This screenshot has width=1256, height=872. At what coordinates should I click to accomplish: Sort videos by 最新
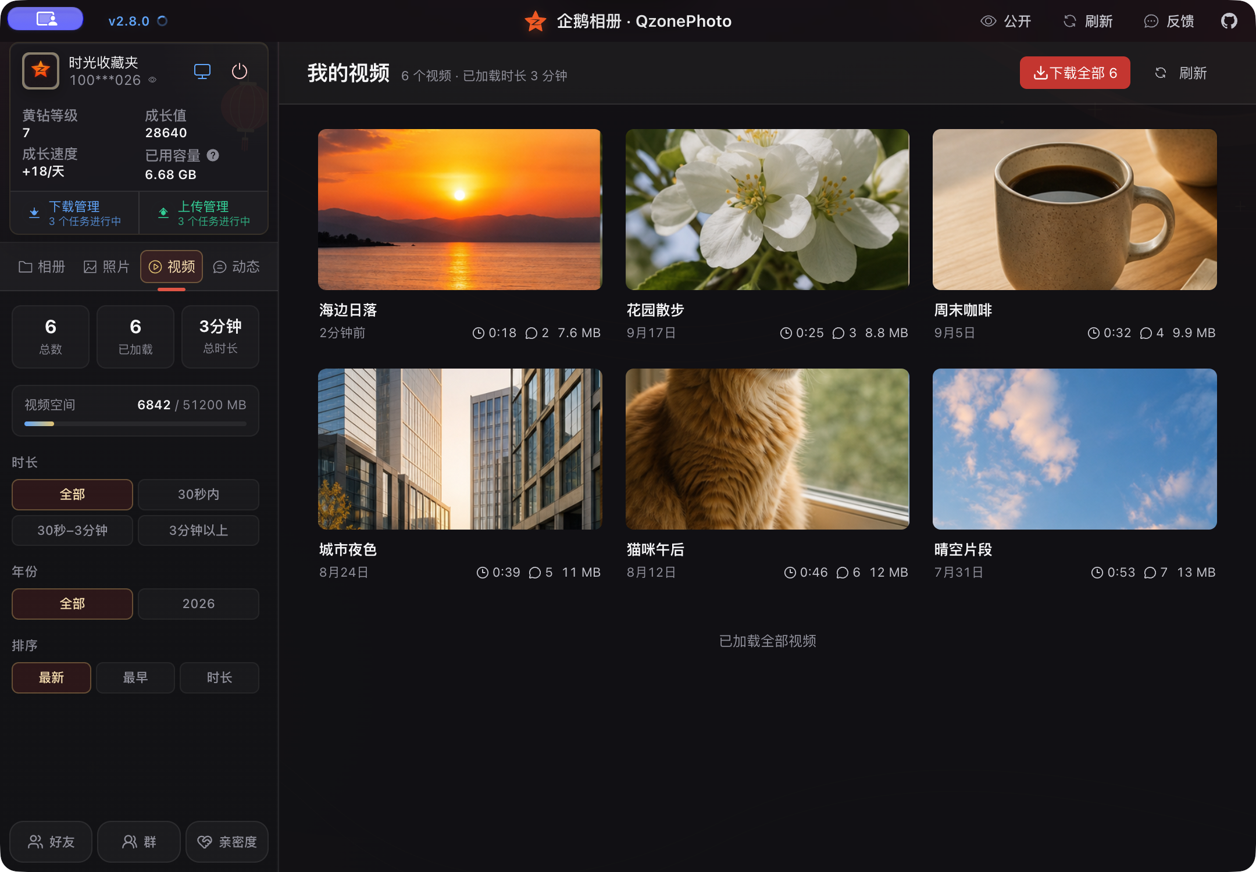[x=51, y=678]
